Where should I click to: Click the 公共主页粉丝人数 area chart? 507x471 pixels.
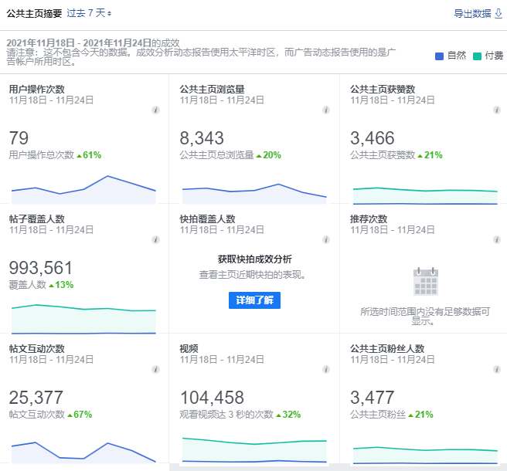coord(425,455)
